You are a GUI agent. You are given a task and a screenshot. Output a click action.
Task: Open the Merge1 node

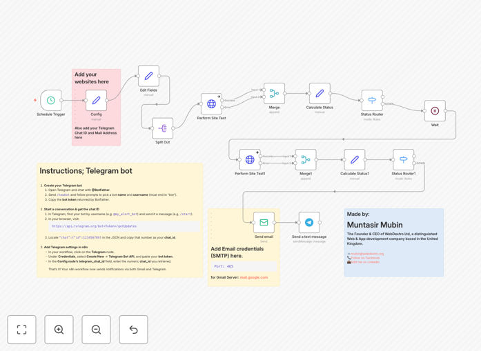306,159
